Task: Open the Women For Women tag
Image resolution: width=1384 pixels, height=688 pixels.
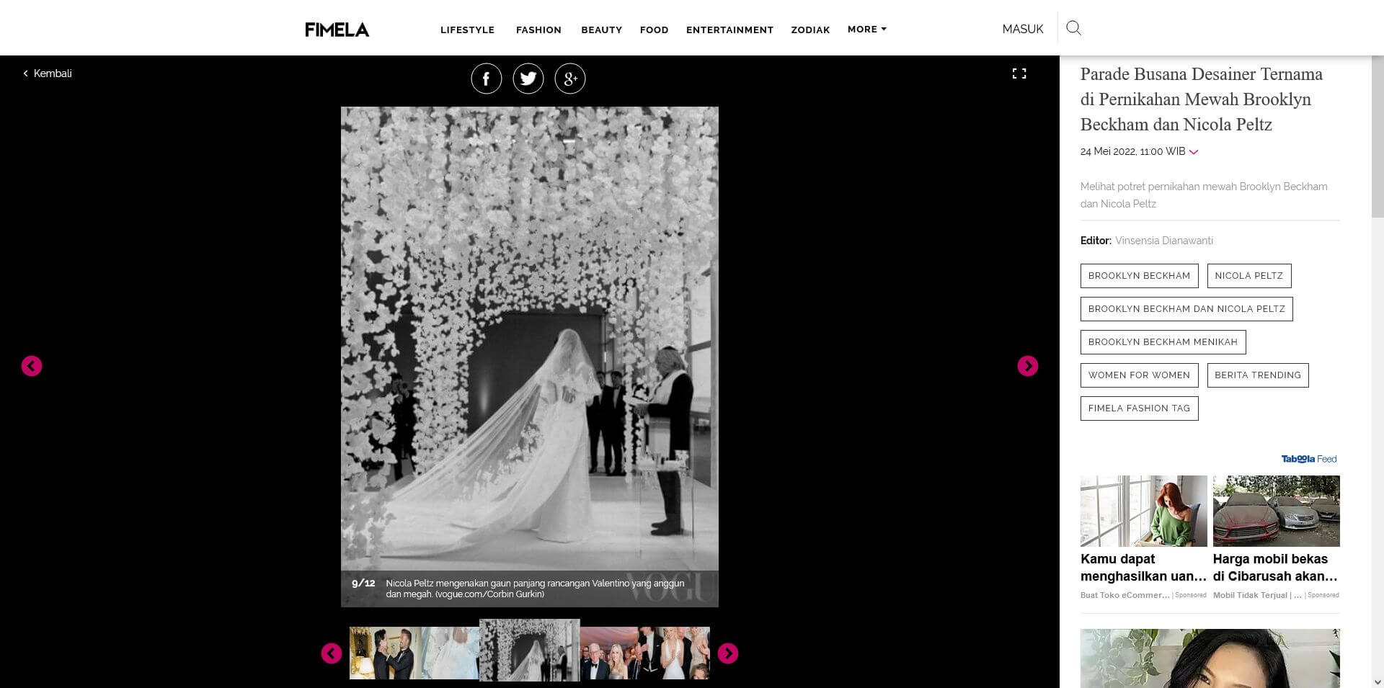Action: click(1139, 375)
